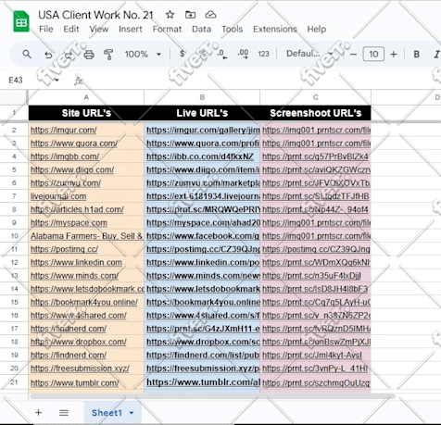441x425 pixels.
Task: Select the livejournal.com cell
Action: point(86,196)
